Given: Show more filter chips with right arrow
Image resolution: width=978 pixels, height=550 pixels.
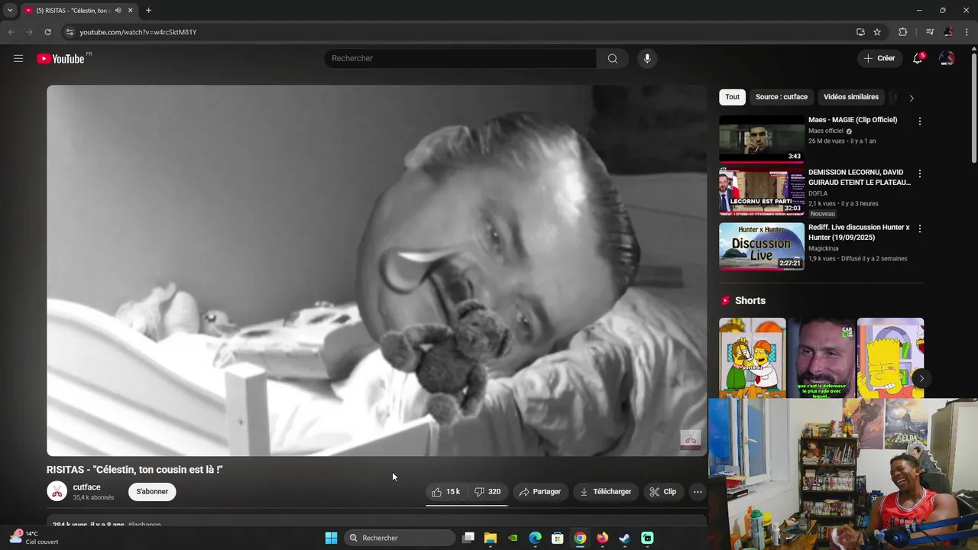Looking at the screenshot, I should 911,98.
